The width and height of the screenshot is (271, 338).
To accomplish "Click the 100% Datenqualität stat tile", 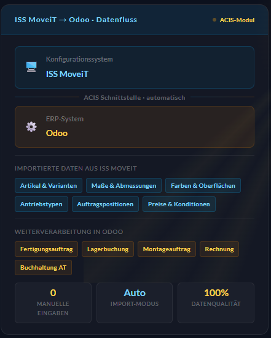I will pyautogui.click(x=216, y=303).
